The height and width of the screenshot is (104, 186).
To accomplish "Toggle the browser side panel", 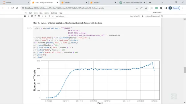I will [166, 8].
